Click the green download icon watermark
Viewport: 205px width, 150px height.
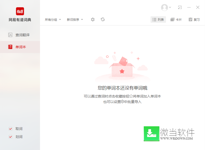151,133
